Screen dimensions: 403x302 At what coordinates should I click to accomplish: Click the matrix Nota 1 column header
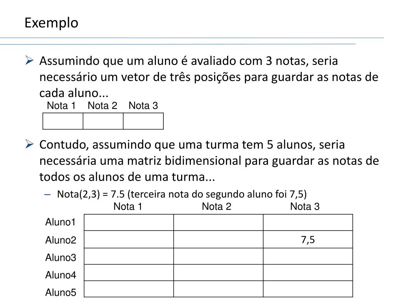coord(128,206)
